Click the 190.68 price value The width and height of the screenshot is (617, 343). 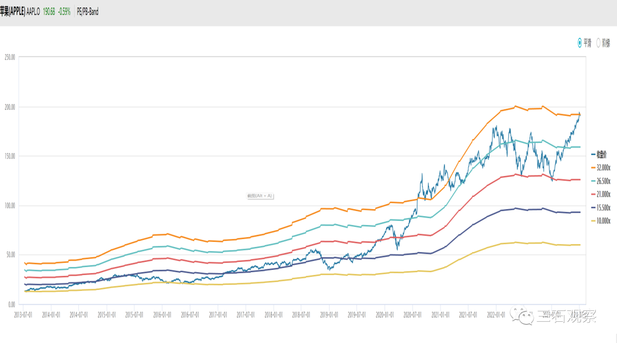tap(49, 12)
